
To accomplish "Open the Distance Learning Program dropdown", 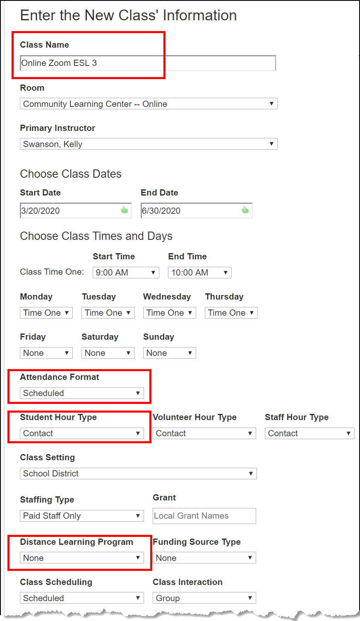I will click(82, 558).
